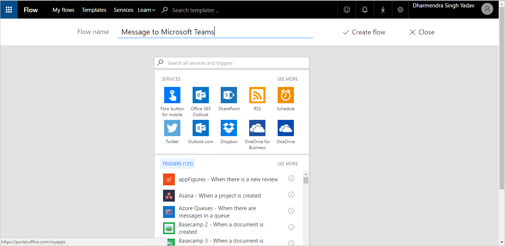See more triggers link

pos(288,164)
